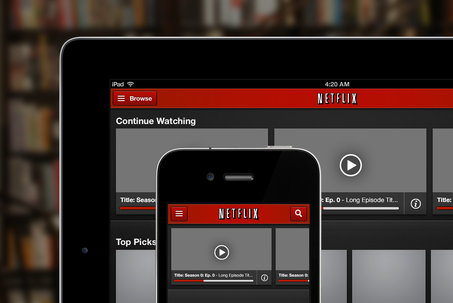The height and width of the screenshot is (303, 453).
Task: Tap the search button on iPhone
Action: pos(299,214)
